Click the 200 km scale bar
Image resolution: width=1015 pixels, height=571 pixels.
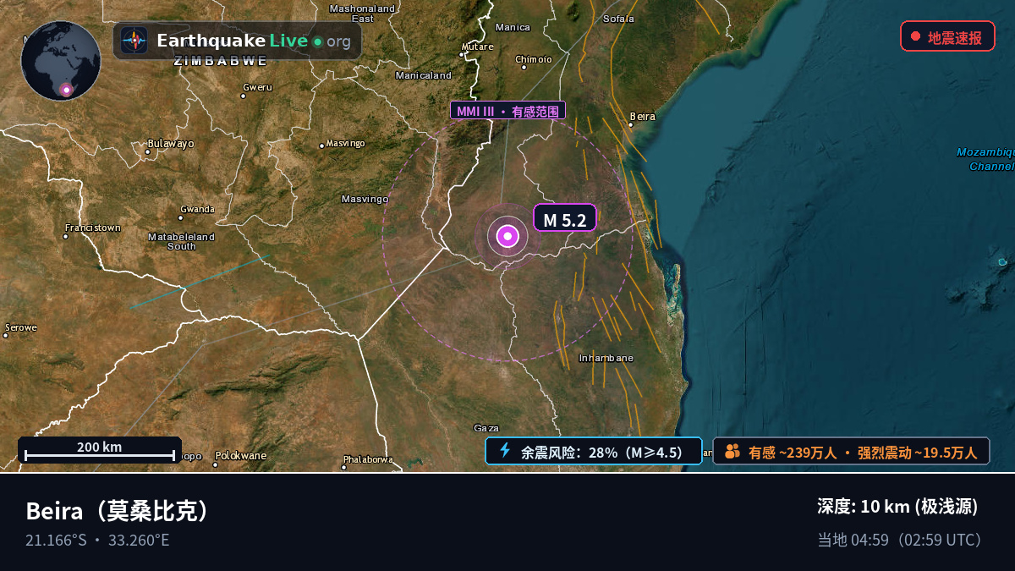point(100,450)
